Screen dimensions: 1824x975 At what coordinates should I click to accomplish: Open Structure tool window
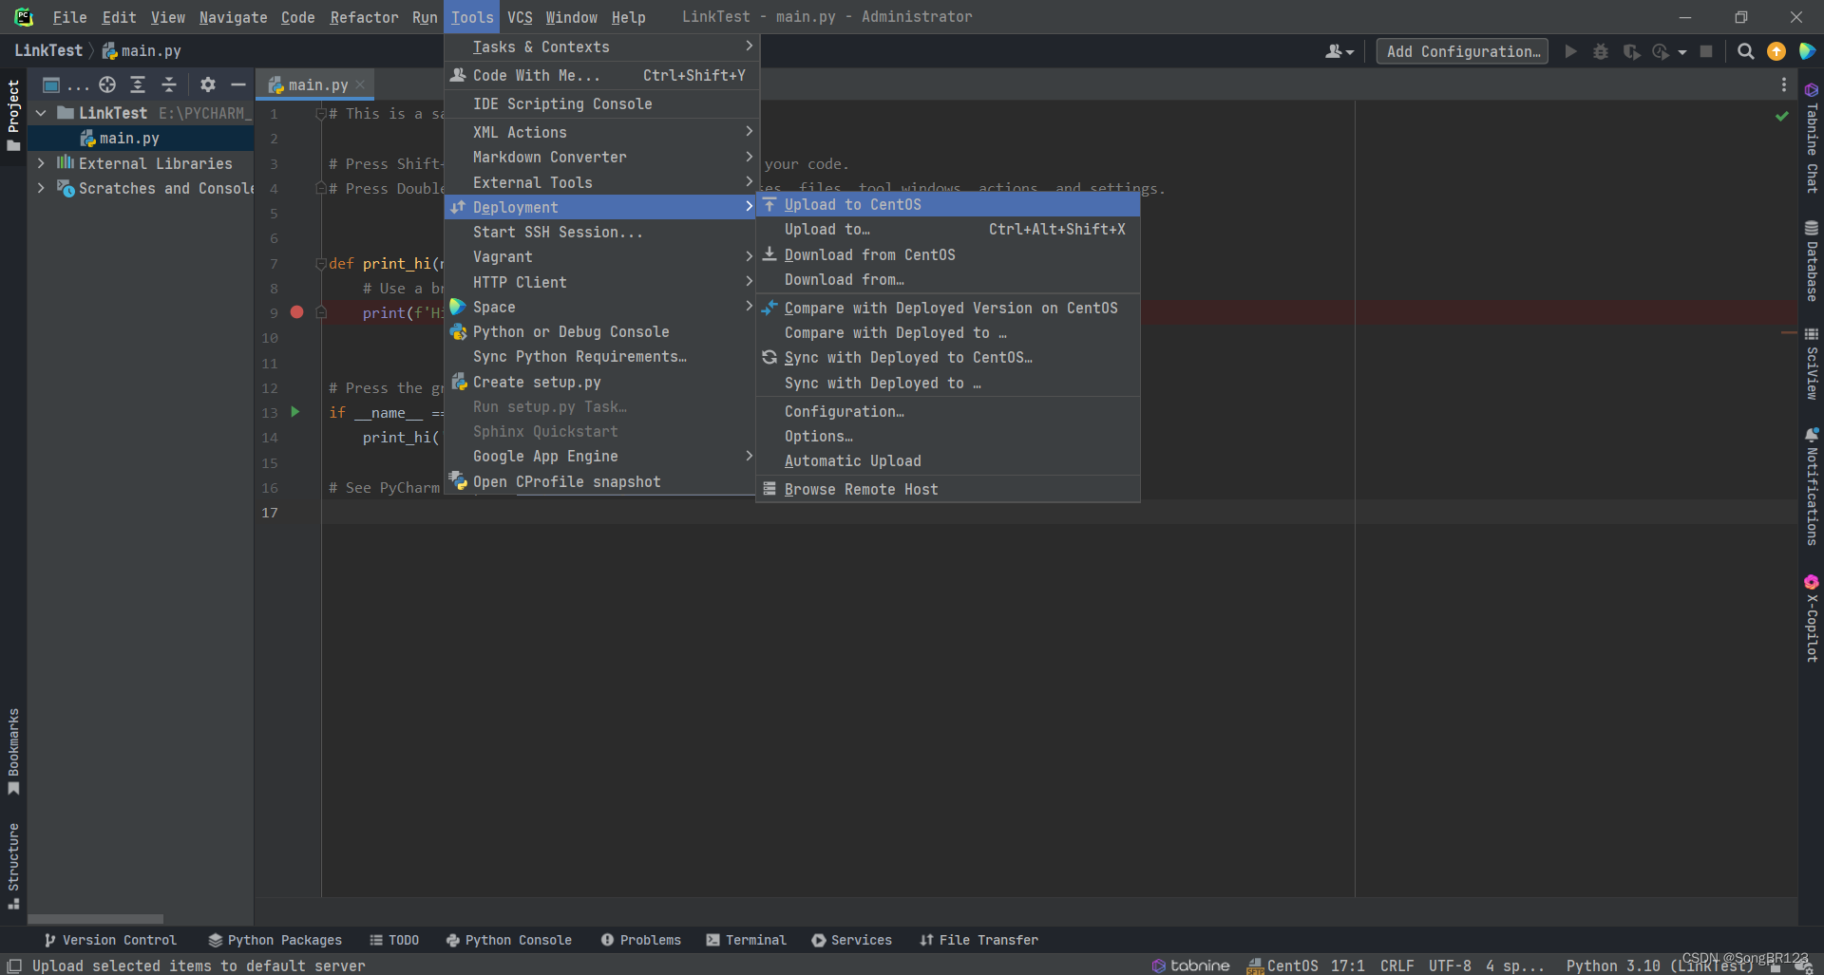click(13, 866)
